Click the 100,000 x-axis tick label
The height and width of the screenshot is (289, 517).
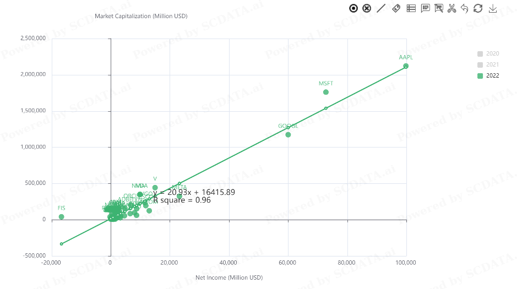[406, 263]
